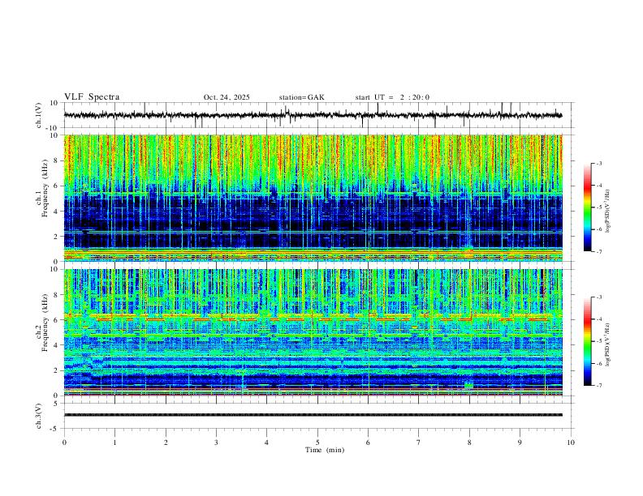This screenshot has height=496, width=643.
Task: Click the "-3" tick on ch.1 color bar
Action: click(598, 163)
